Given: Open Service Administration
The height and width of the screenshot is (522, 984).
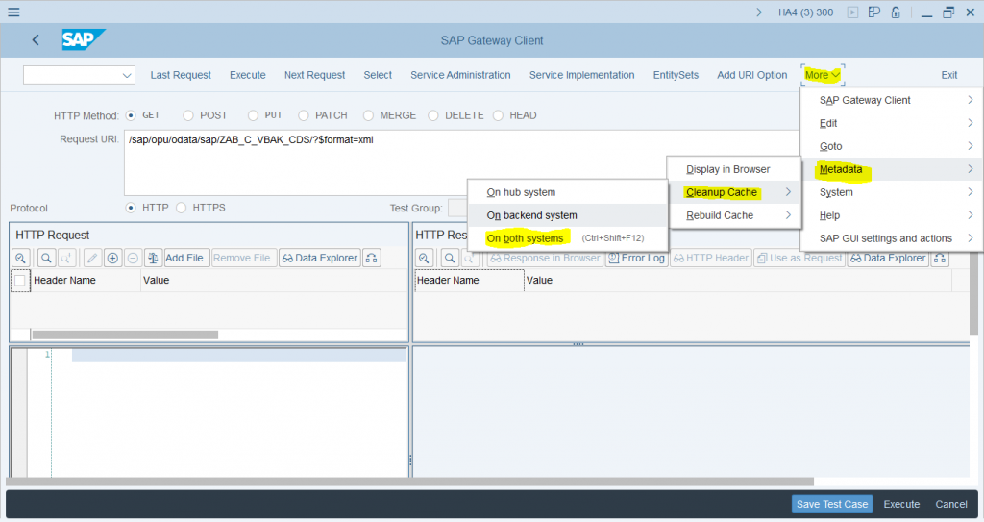Looking at the screenshot, I should coord(460,75).
